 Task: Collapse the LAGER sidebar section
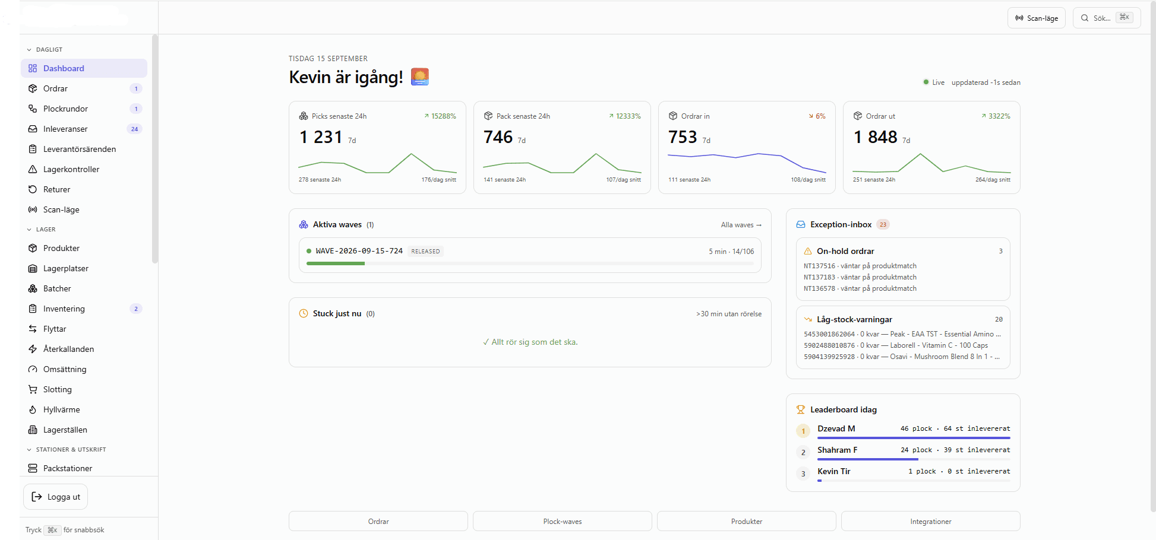tap(41, 230)
